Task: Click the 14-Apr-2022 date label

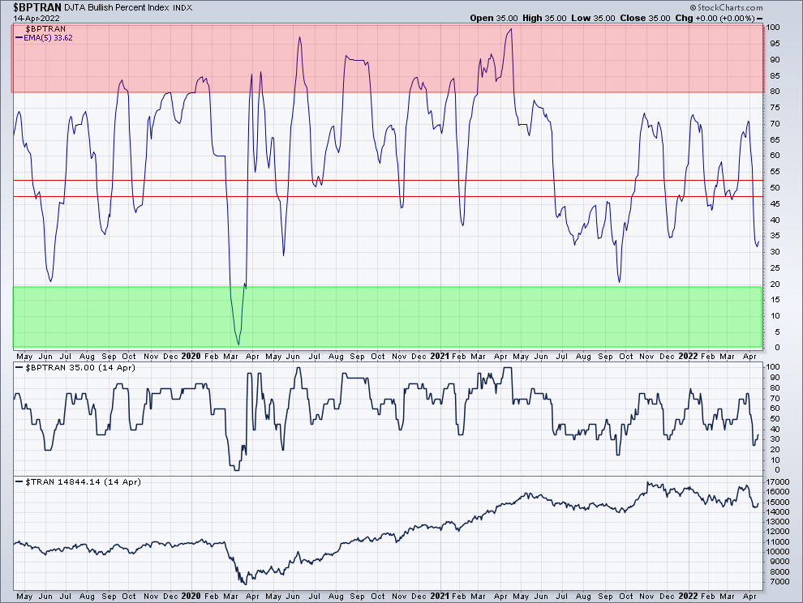Action: (33, 18)
